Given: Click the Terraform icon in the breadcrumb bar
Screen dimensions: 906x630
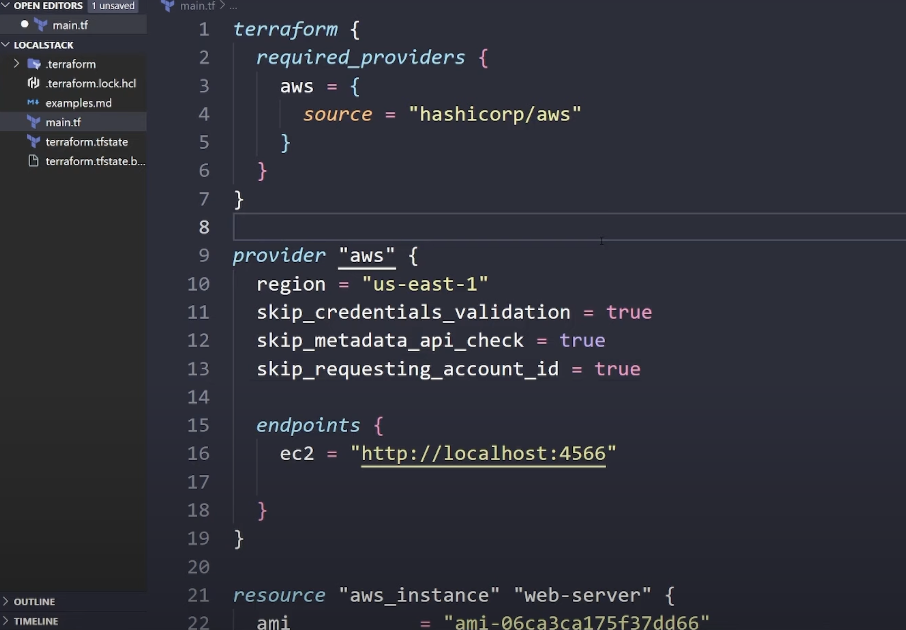Looking at the screenshot, I should tap(168, 6).
